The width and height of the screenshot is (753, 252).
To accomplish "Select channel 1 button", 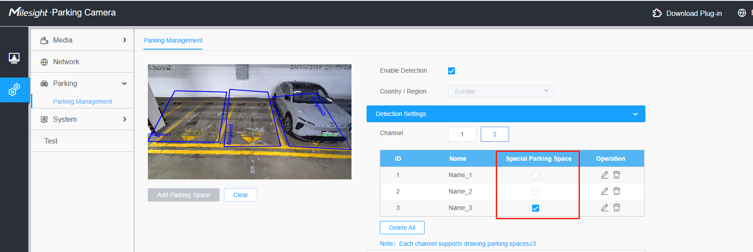I will (462, 134).
